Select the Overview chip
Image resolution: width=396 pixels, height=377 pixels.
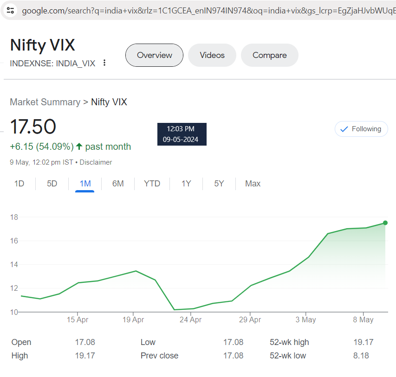tap(154, 55)
